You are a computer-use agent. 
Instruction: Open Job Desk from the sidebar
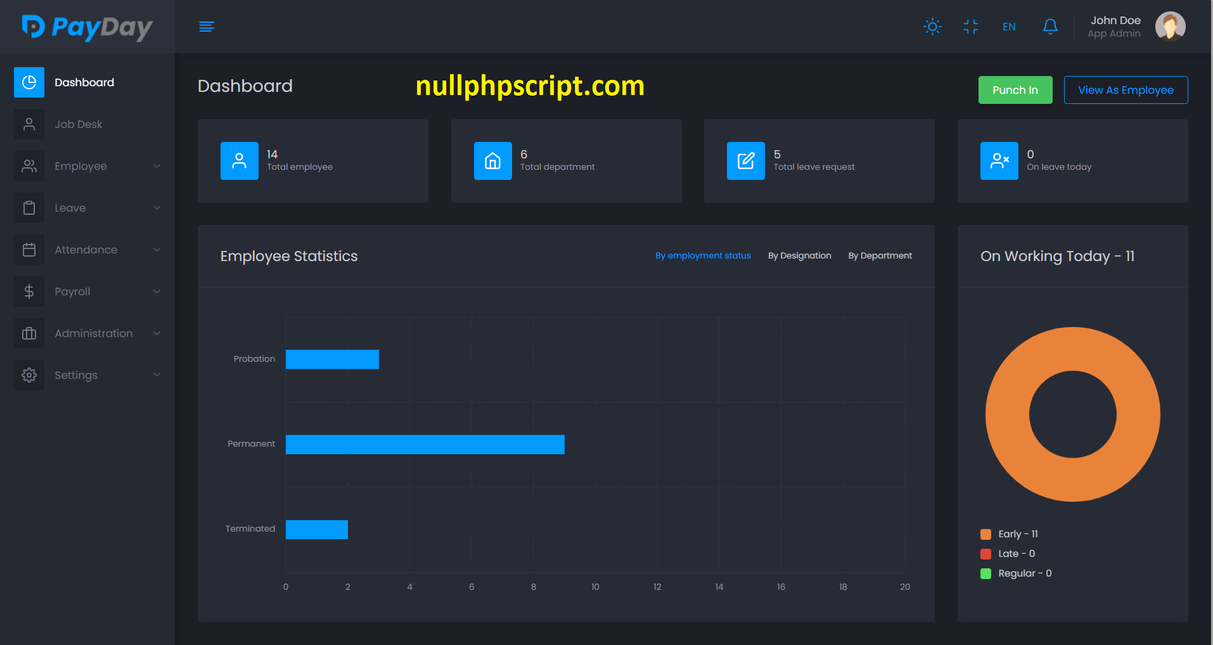tap(78, 124)
